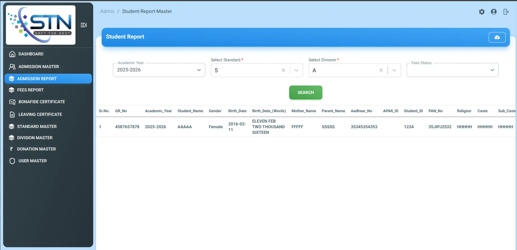
Task: Collapse the sidebar with the hamburger icon
Action: pyautogui.click(x=84, y=25)
